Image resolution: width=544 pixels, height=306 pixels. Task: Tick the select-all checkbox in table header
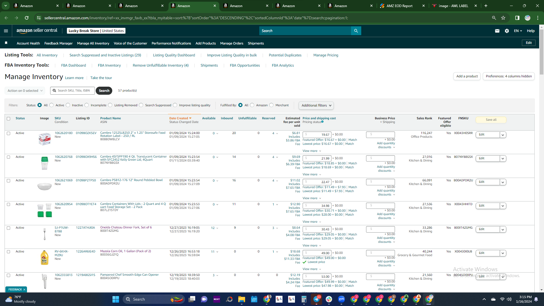[x=8, y=119]
